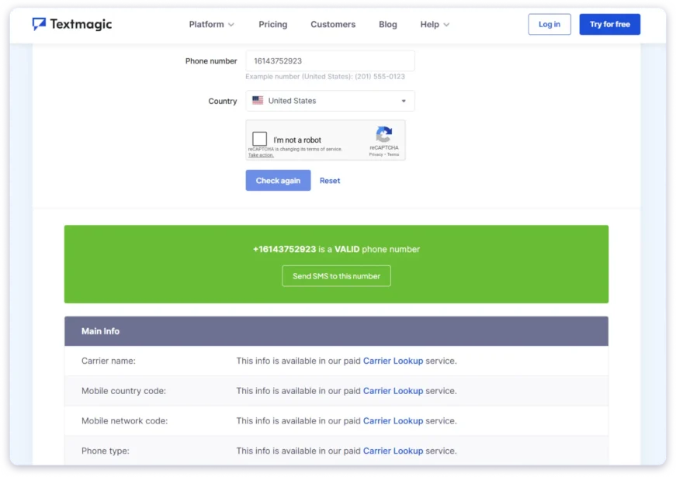
Task: Open the Pricing page
Action: tap(273, 25)
